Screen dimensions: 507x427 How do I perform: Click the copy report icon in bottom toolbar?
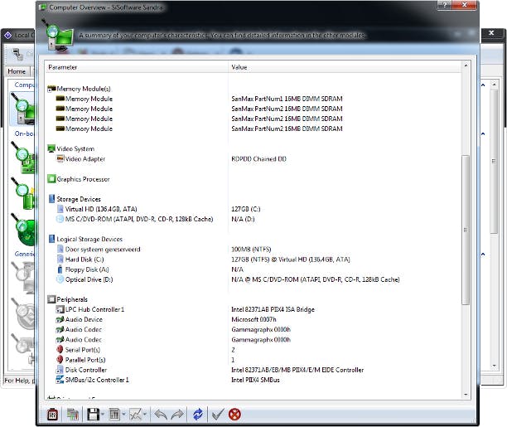[x=73, y=415]
